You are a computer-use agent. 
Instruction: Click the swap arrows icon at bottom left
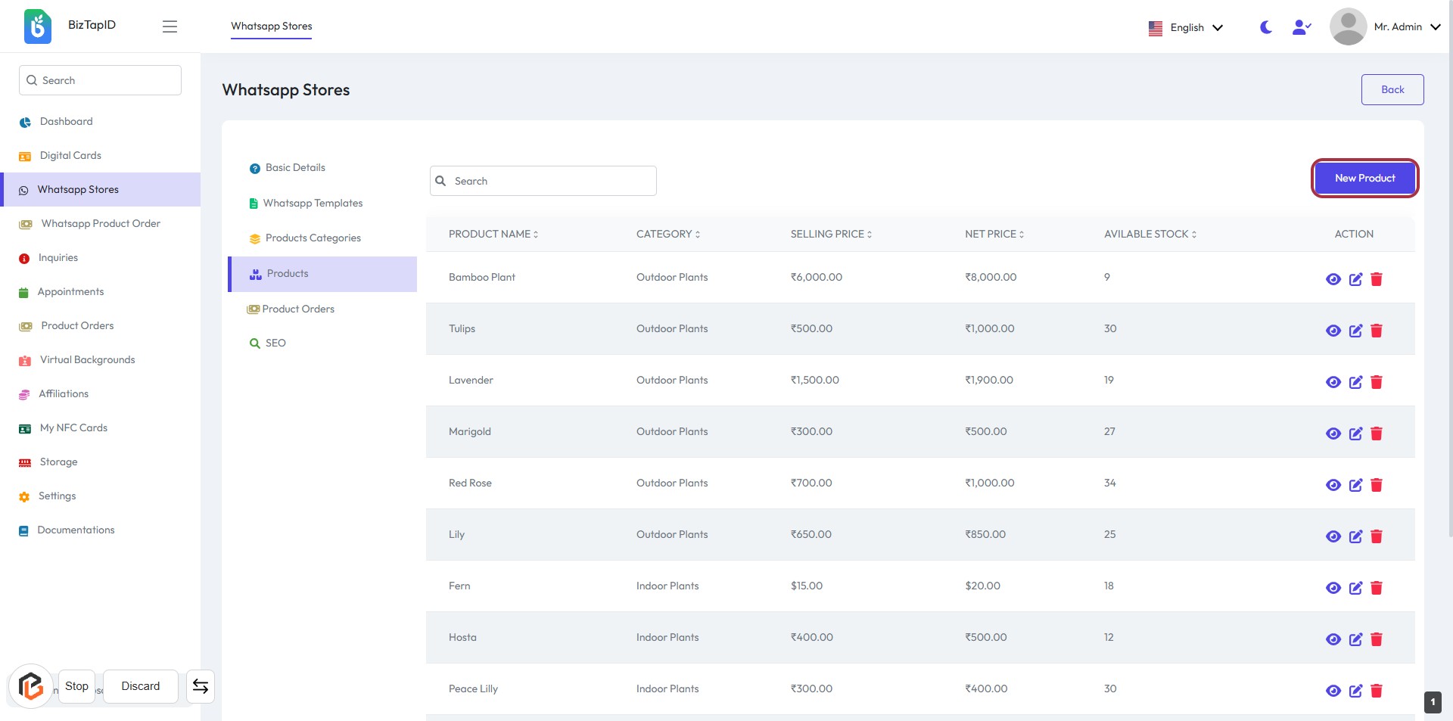coord(201,686)
